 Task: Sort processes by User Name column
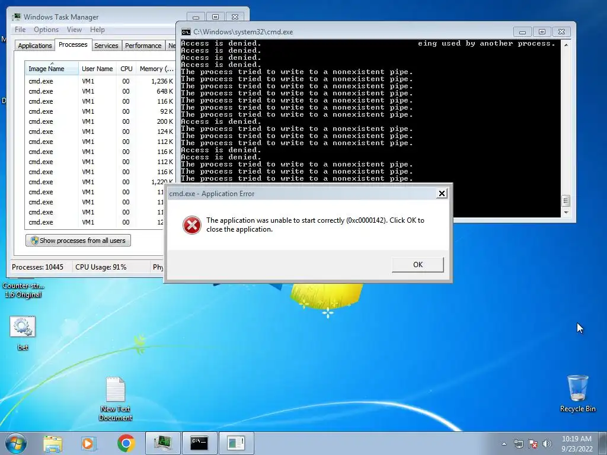pyautogui.click(x=97, y=69)
